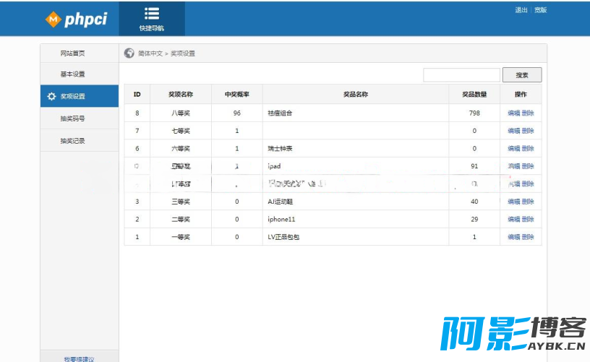This screenshot has height=362, width=590.
Task: Delete the 七等奖 row
Action: [x=528, y=131]
